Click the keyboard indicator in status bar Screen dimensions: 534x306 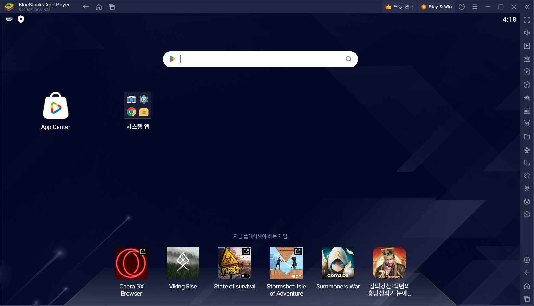coord(9,19)
